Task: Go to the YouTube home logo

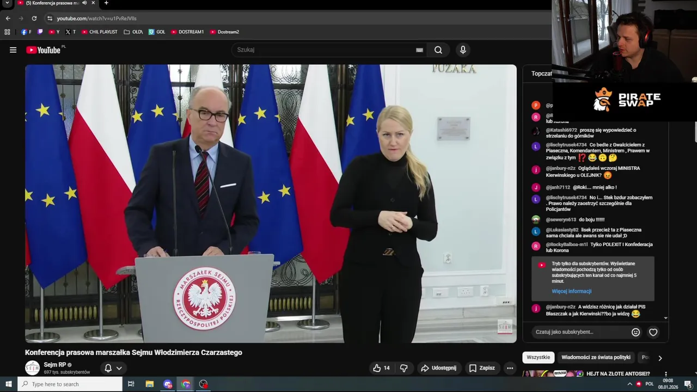Action: pos(44,50)
